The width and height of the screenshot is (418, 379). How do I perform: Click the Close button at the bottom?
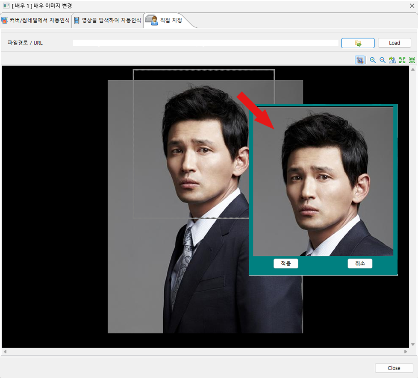coord(394,368)
